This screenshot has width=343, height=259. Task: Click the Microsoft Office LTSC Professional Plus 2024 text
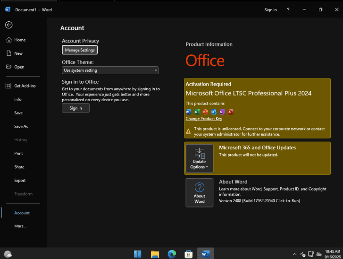pyautogui.click(x=249, y=94)
